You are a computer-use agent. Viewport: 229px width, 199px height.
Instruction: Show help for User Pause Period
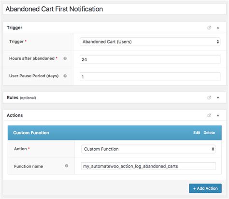65,76
